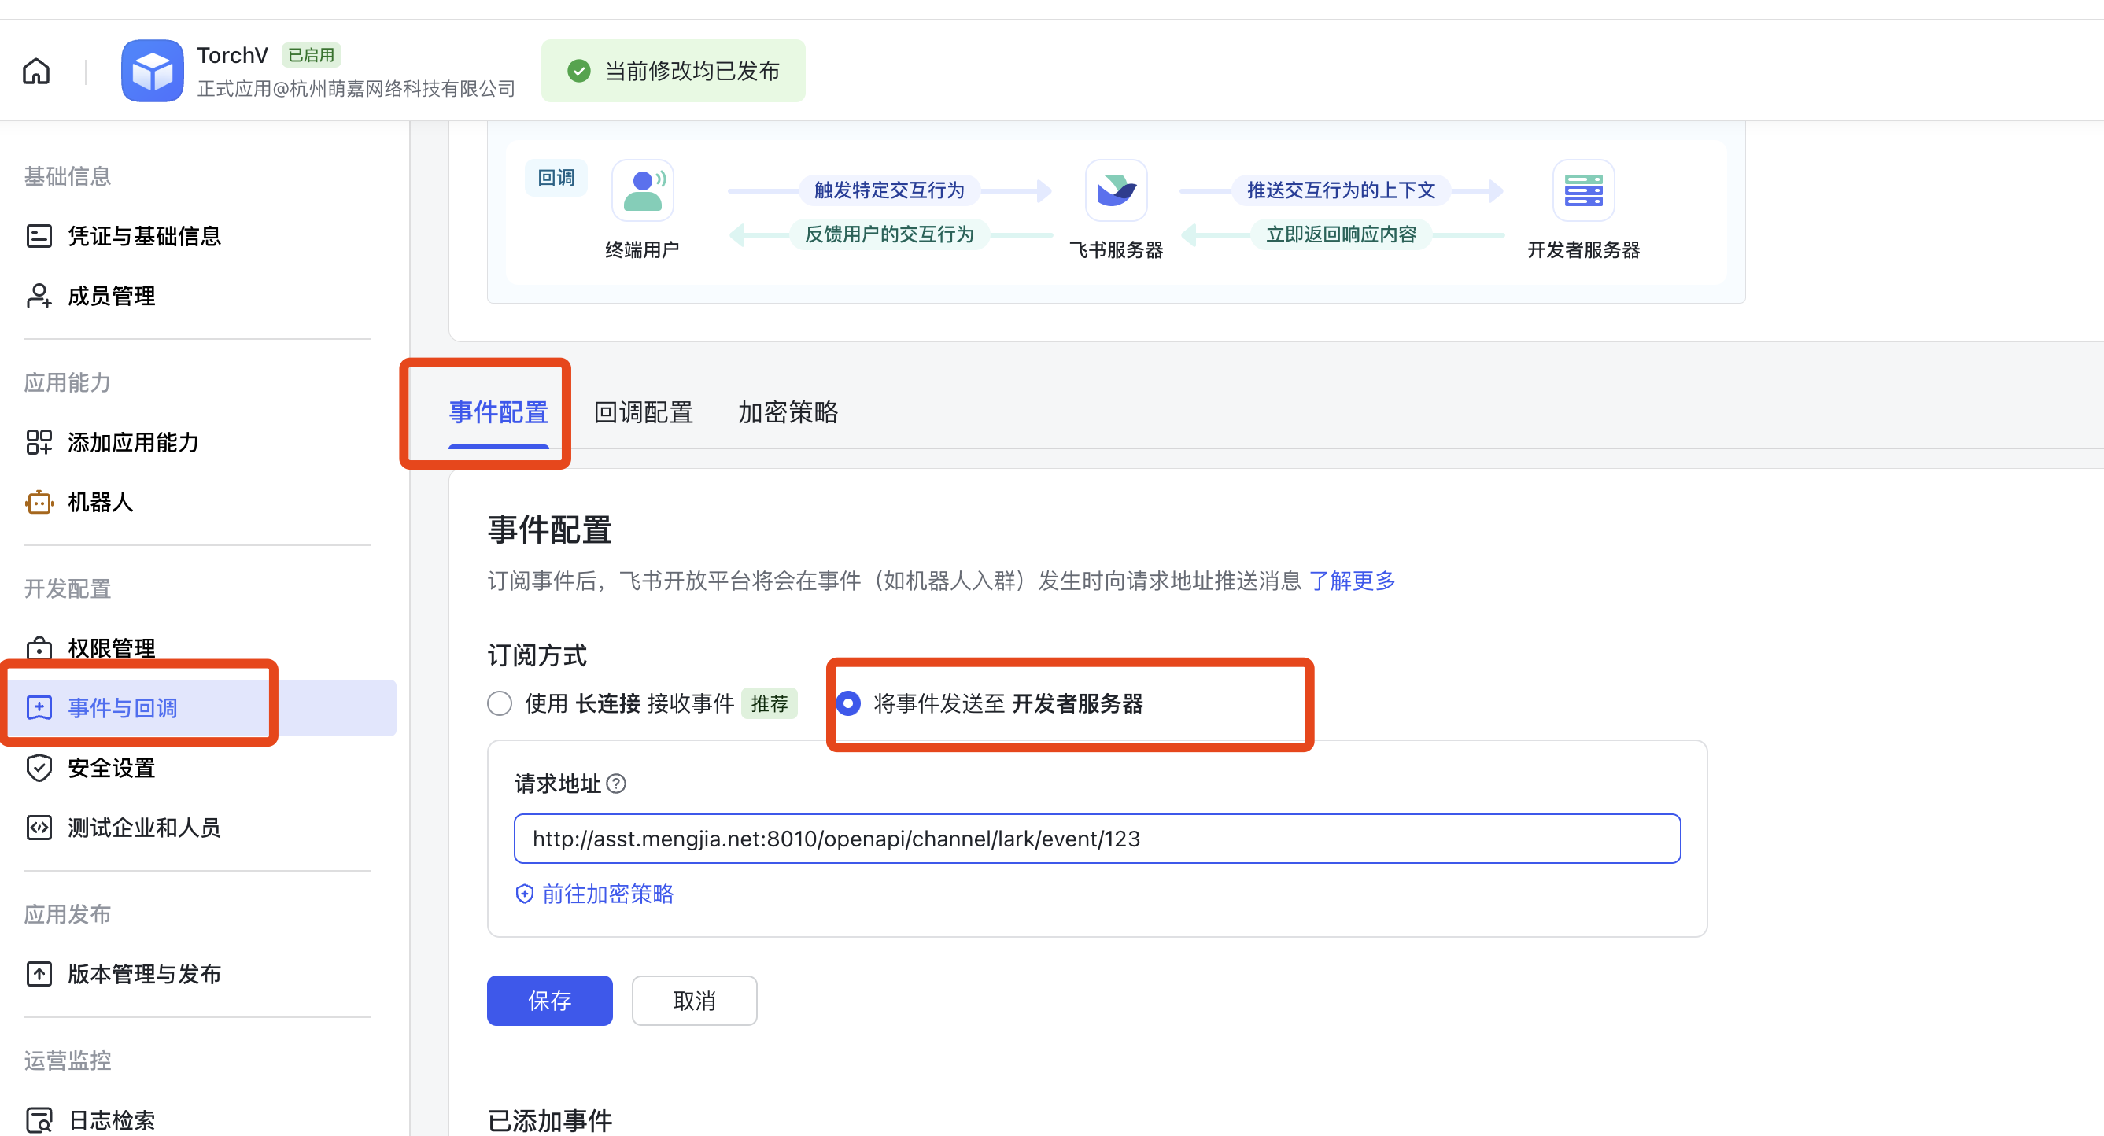Click the shield icon before 前往加密策略
This screenshot has width=2104, height=1136.
(525, 894)
